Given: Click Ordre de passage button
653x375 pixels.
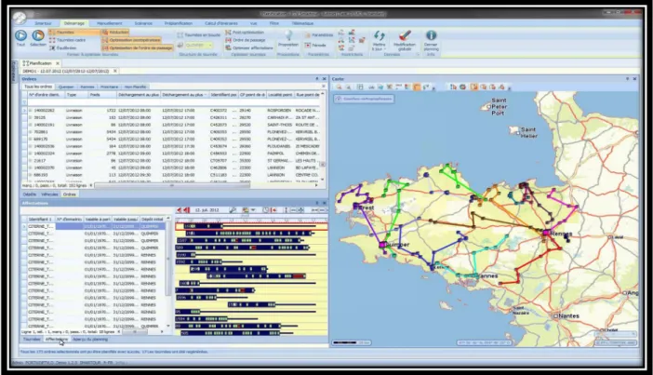Looking at the screenshot, I should 246,40.
